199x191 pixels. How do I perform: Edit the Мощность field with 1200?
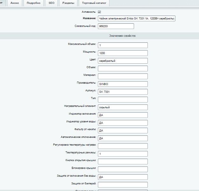coord(123,53)
